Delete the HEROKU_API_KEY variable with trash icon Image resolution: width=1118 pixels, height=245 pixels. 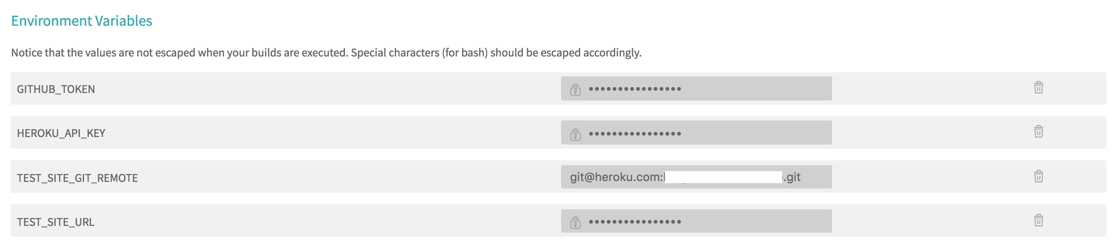pyautogui.click(x=1039, y=131)
